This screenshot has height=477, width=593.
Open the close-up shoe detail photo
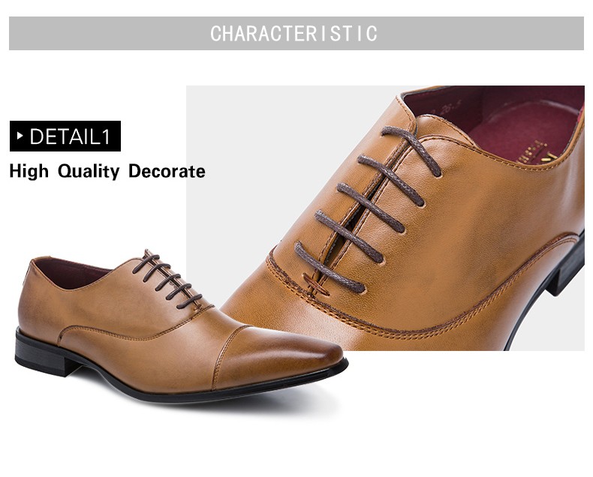[x=385, y=218]
